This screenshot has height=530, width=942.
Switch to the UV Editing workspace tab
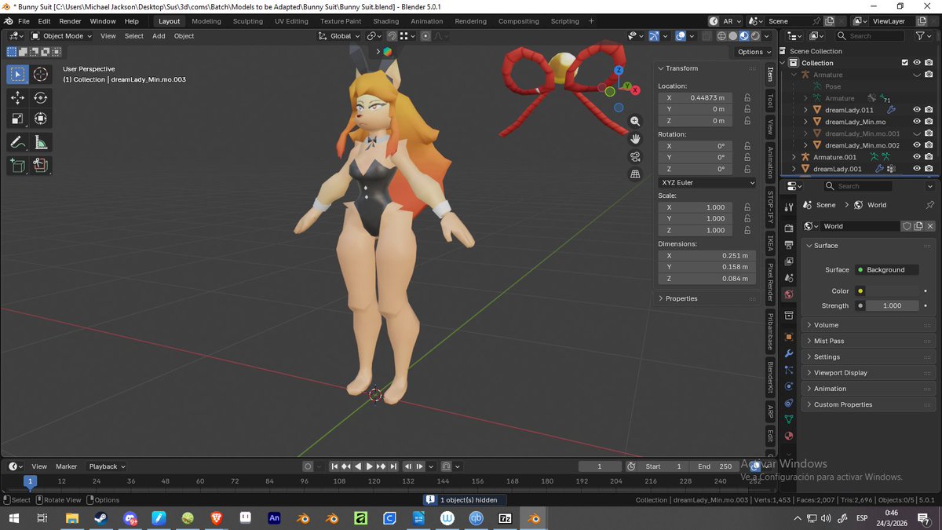tap(291, 21)
